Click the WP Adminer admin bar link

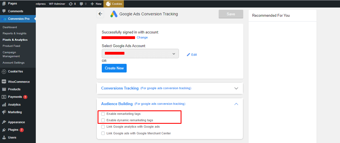(x=57, y=4)
